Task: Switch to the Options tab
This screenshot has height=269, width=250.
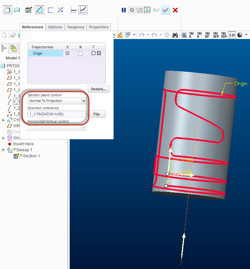Action: [x=55, y=27]
